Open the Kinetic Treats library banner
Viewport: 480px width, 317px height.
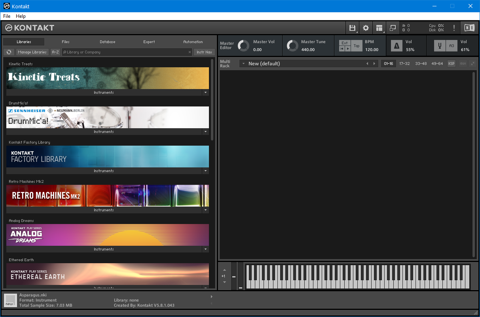[108, 78]
